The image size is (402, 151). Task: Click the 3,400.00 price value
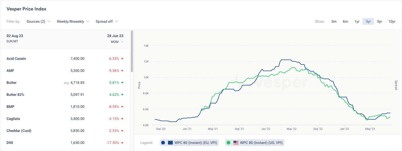click(77, 119)
